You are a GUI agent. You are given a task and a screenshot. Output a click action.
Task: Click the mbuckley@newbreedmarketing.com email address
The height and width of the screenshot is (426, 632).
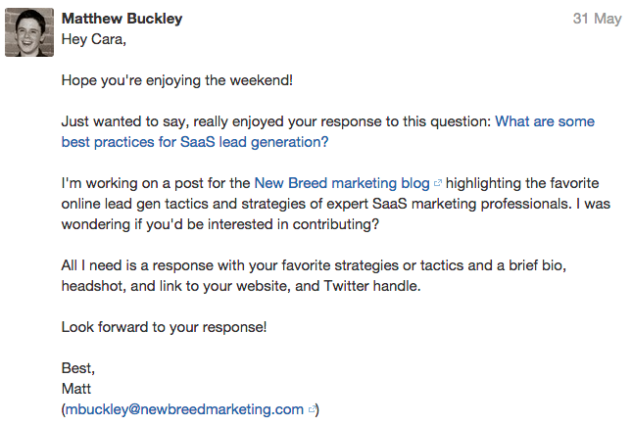184,409
